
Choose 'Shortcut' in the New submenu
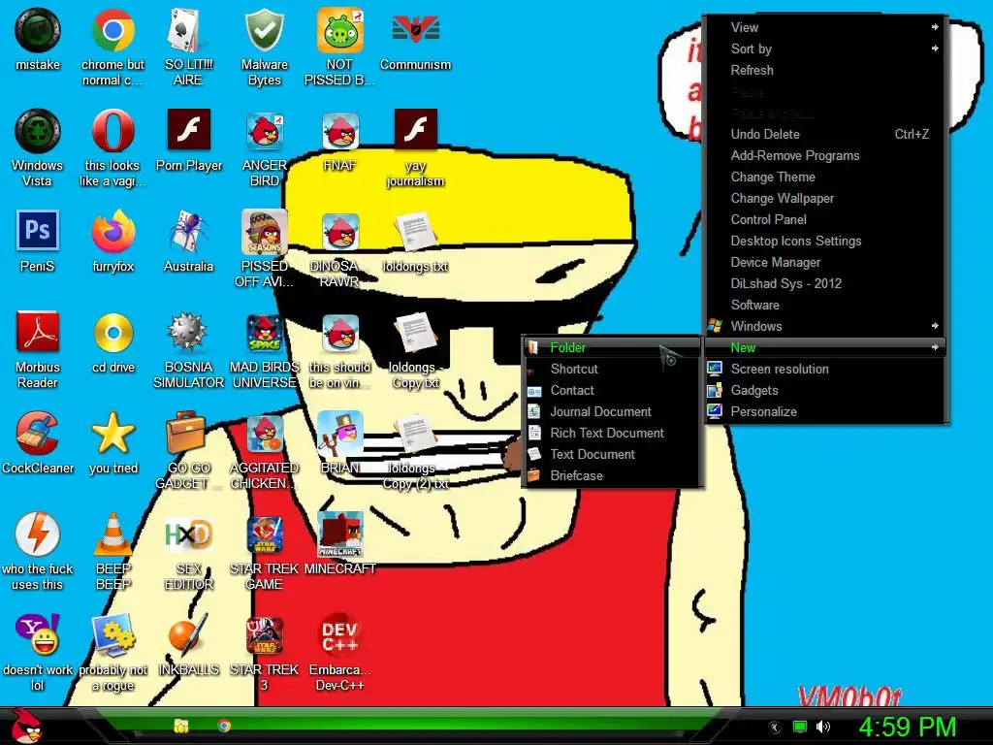pyautogui.click(x=612, y=369)
